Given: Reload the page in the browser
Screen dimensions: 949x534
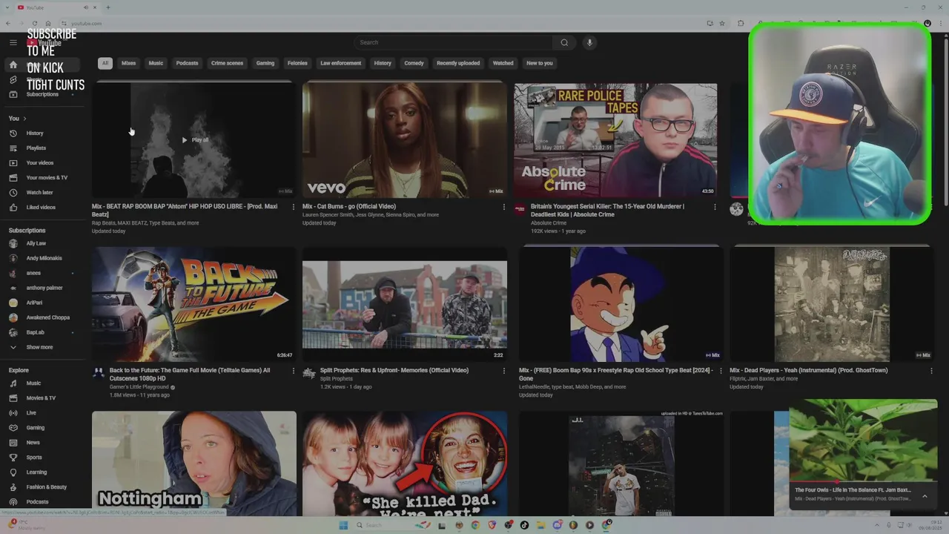Looking at the screenshot, I should pyautogui.click(x=35, y=23).
